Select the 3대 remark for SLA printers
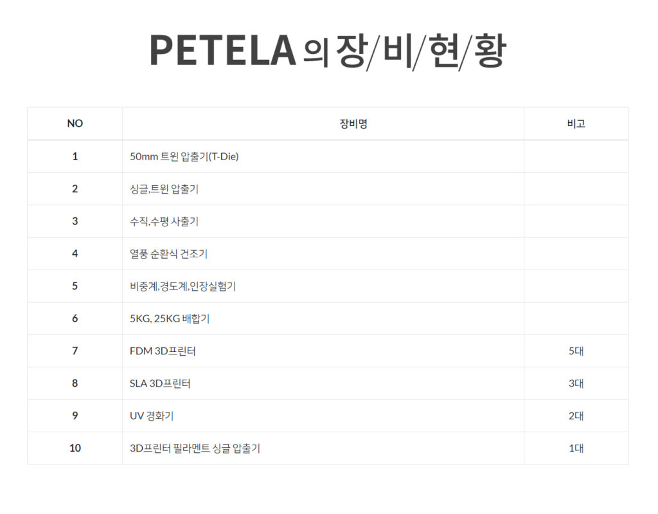Viewport: 658px width, 514px height. [576, 383]
